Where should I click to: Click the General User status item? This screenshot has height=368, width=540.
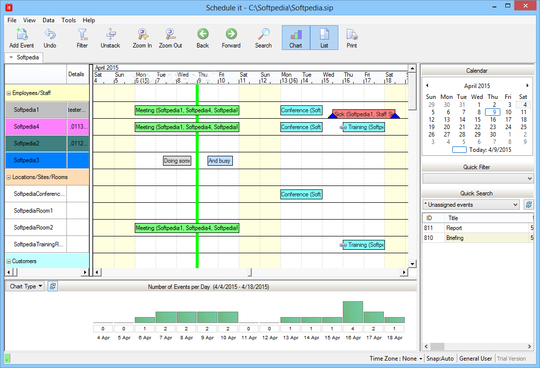[x=476, y=359]
